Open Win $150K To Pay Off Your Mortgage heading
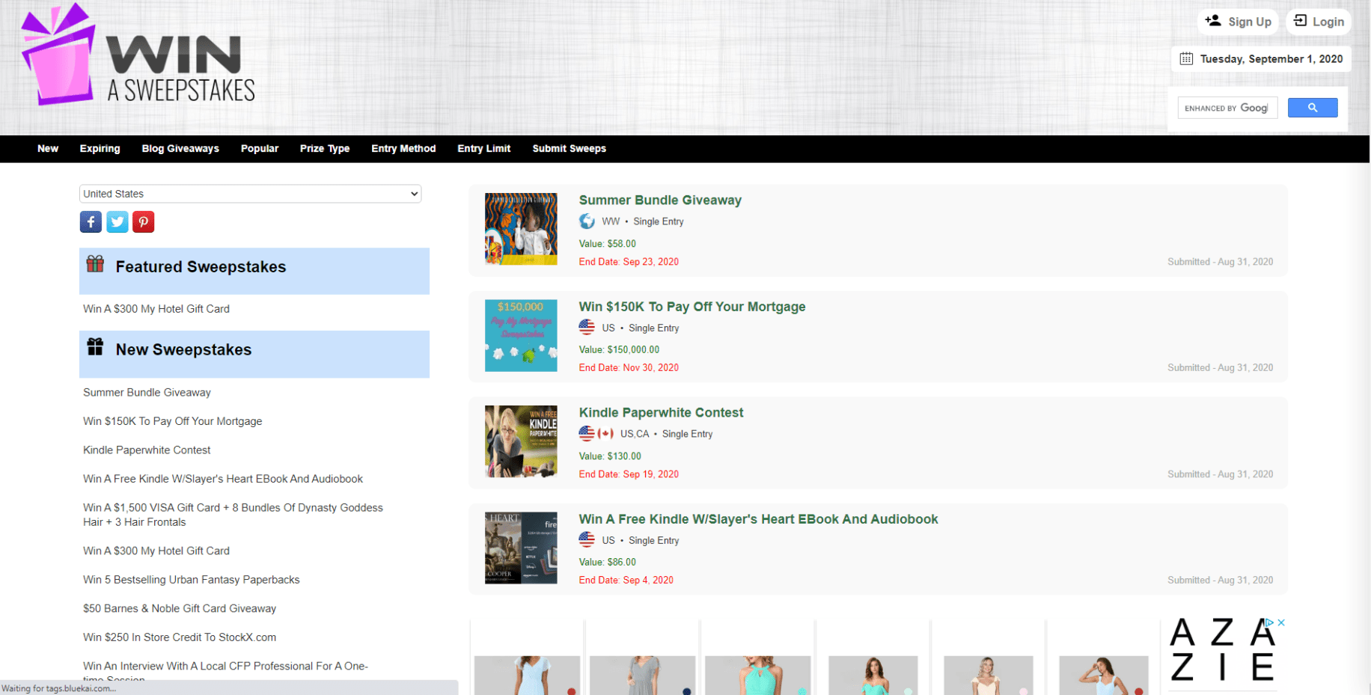1371x695 pixels. (x=691, y=307)
